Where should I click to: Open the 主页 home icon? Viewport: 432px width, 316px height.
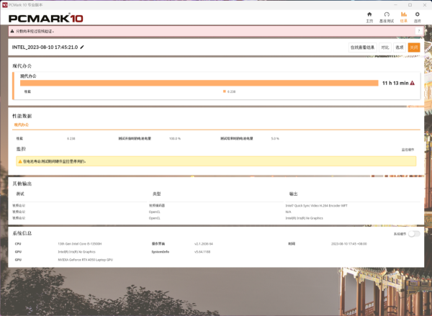coord(369,15)
